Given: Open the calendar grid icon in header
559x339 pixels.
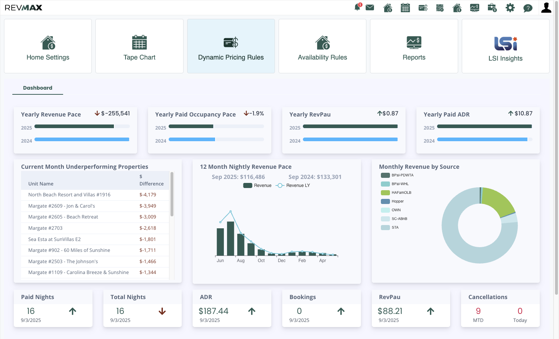Looking at the screenshot, I should tap(405, 8).
